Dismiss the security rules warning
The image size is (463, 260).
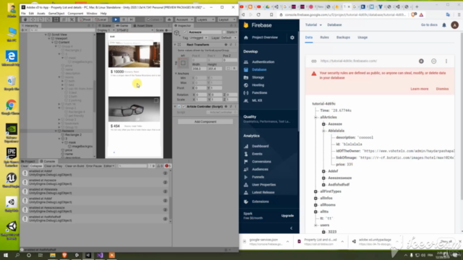[442, 89]
